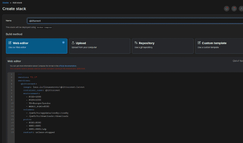Click the red container name error message
This screenshot has height=143, width=243.
coord(47,69)
